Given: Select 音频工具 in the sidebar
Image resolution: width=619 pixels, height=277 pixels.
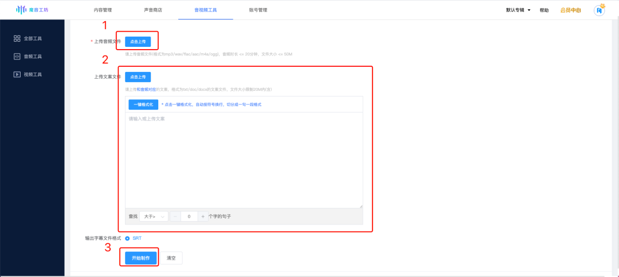Looking at the screenshot, I should (x=32, y=57).
